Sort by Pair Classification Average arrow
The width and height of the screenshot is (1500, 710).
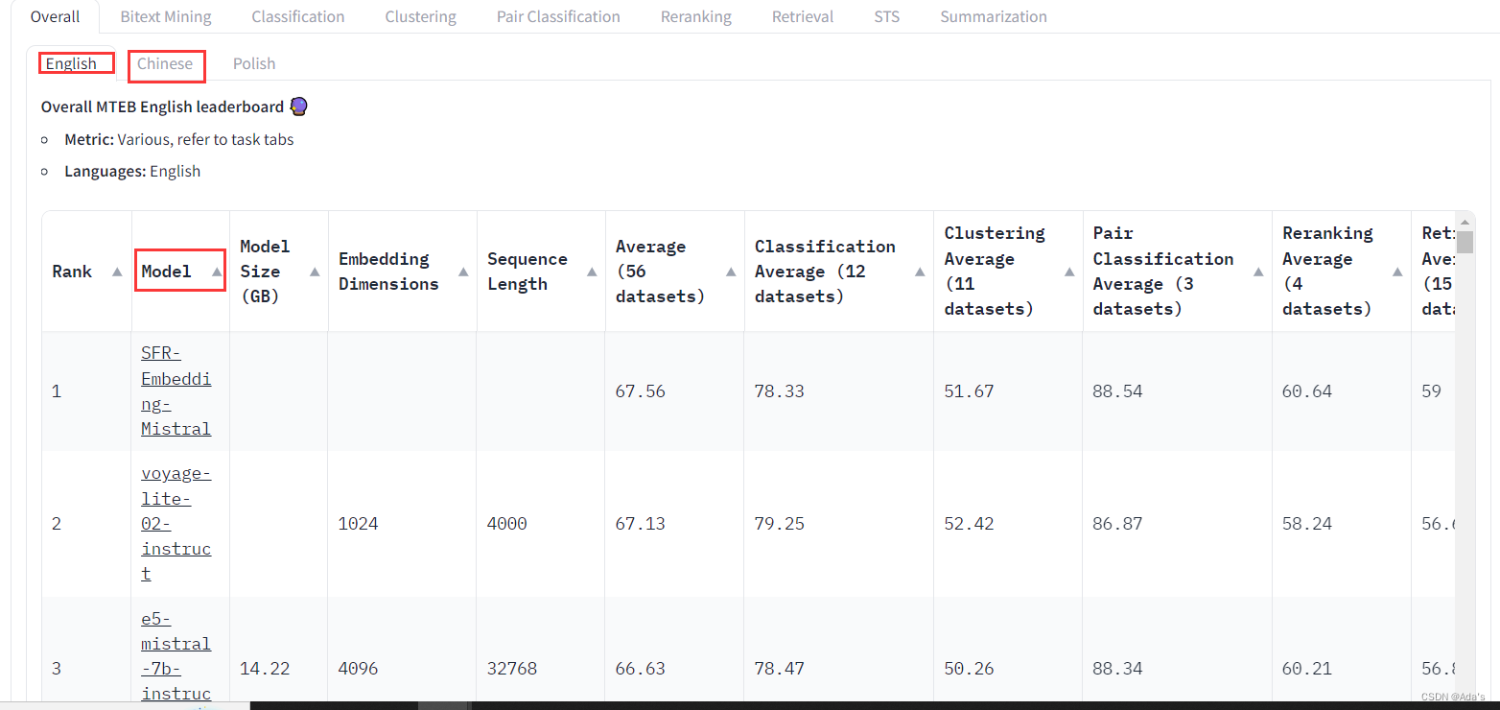point(1258,272)
